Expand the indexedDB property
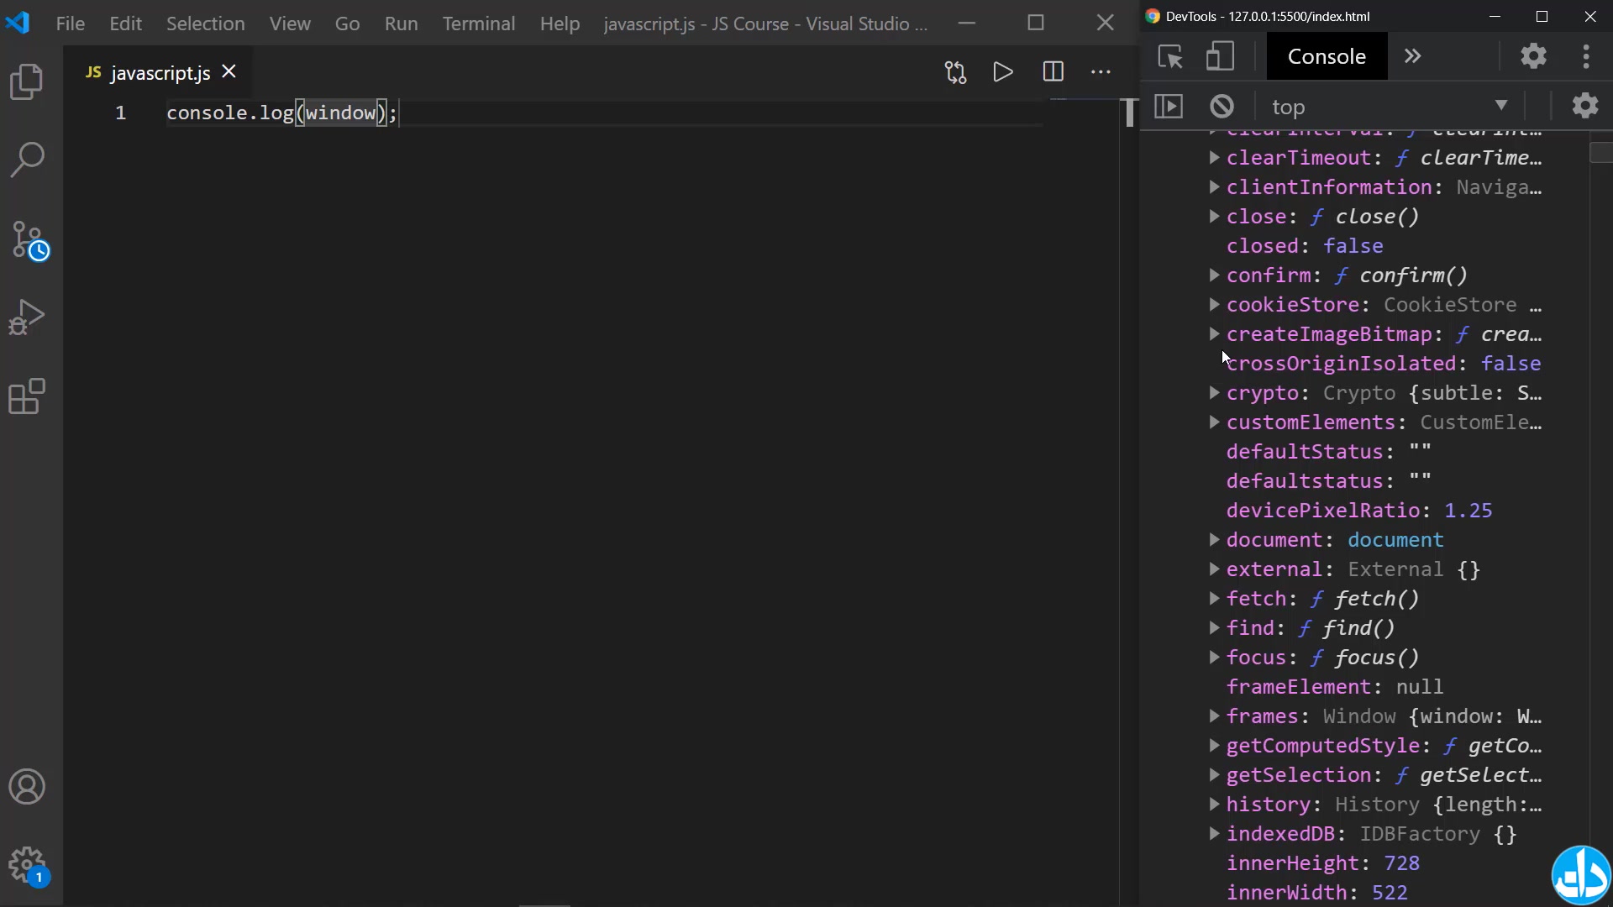Screen dimensions: 1613x907 point(1214,834)
